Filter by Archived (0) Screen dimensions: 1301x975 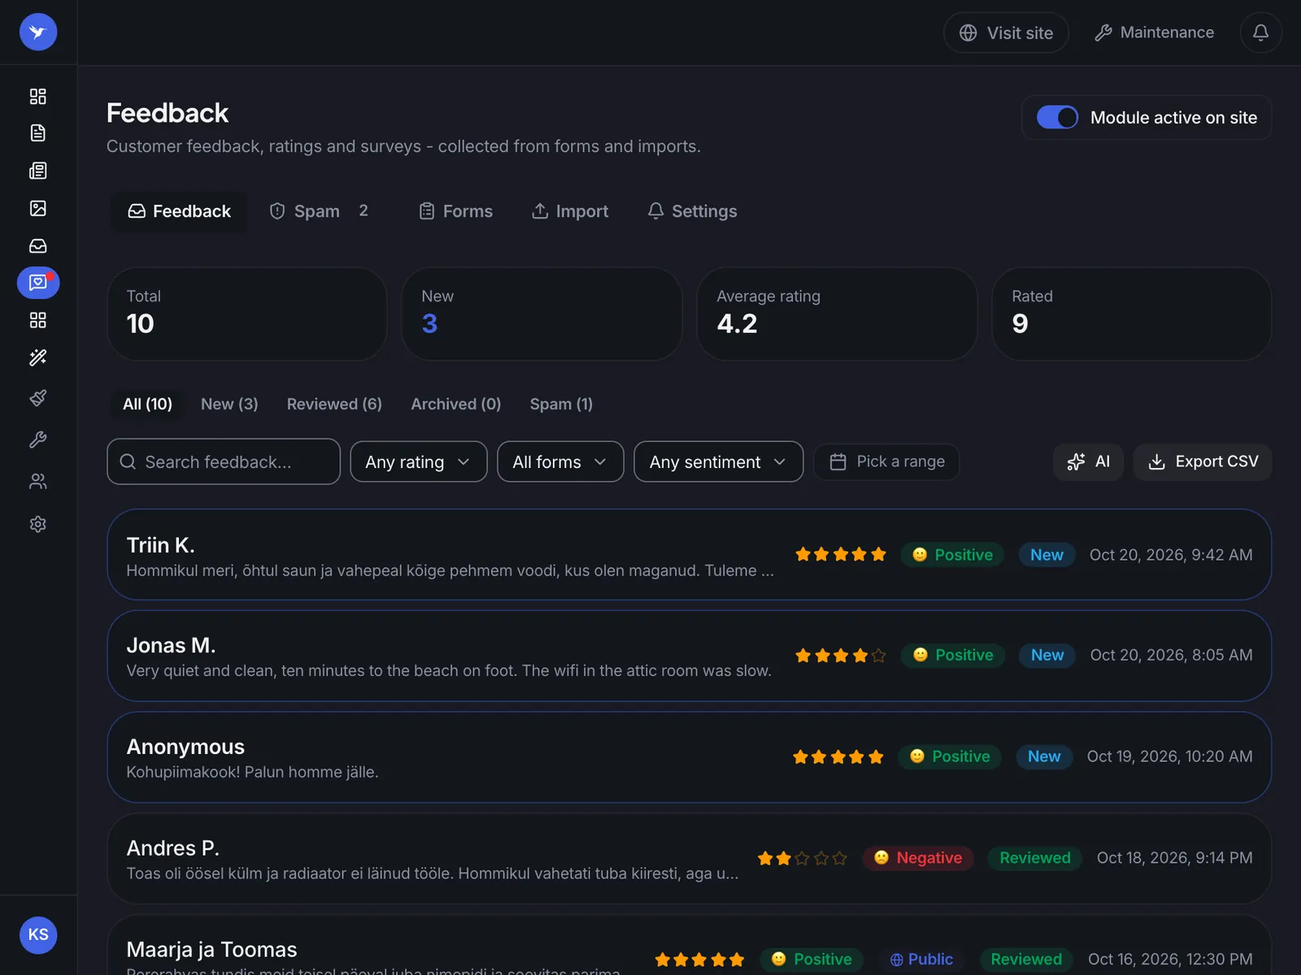455,404
